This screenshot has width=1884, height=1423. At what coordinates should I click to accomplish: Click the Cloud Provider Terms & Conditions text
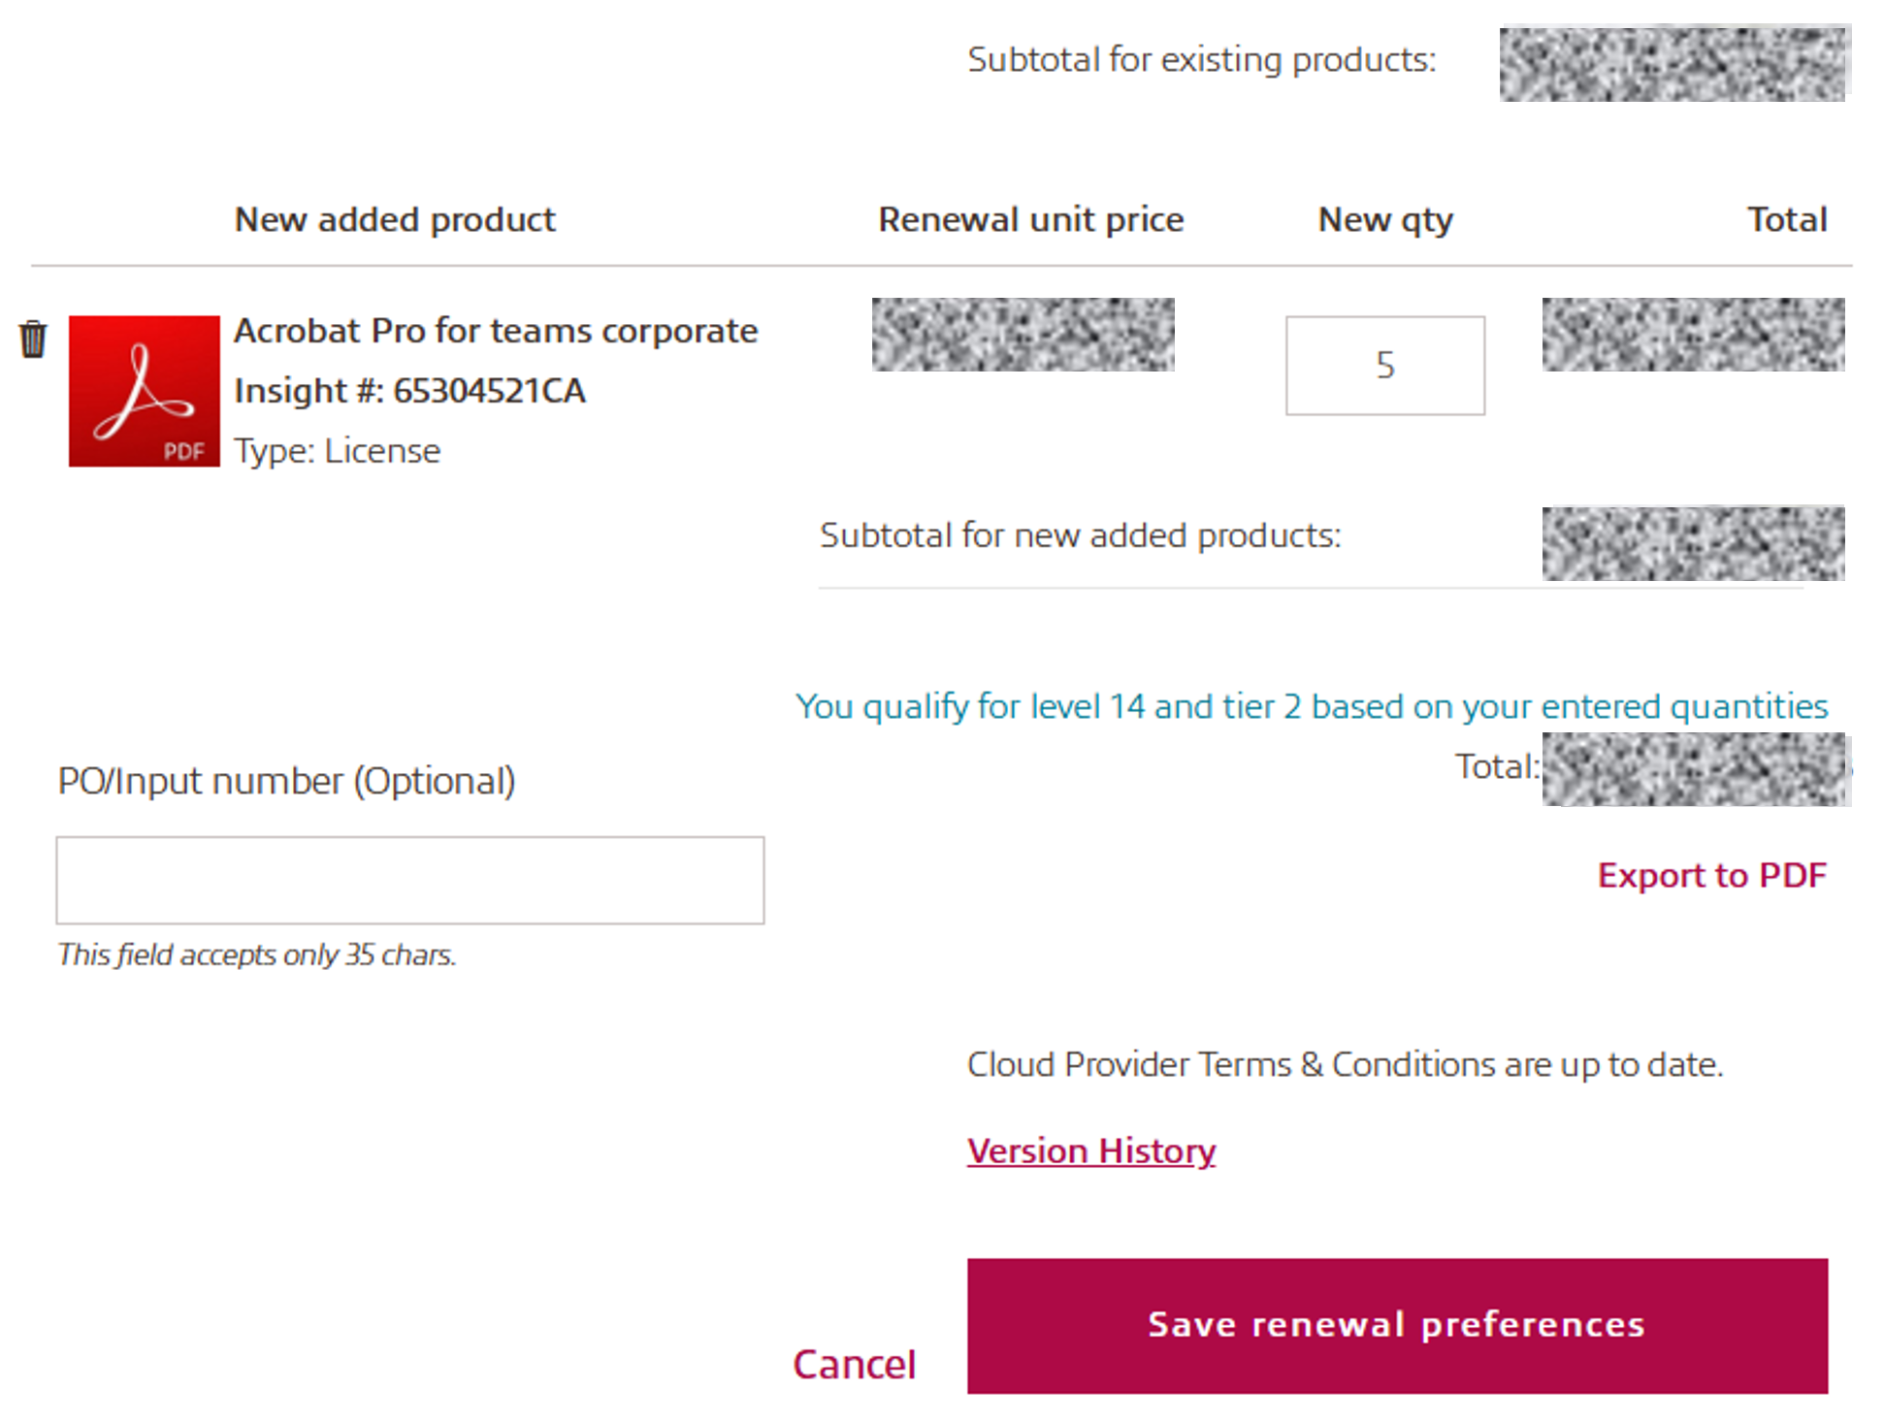(1345, 1063)
